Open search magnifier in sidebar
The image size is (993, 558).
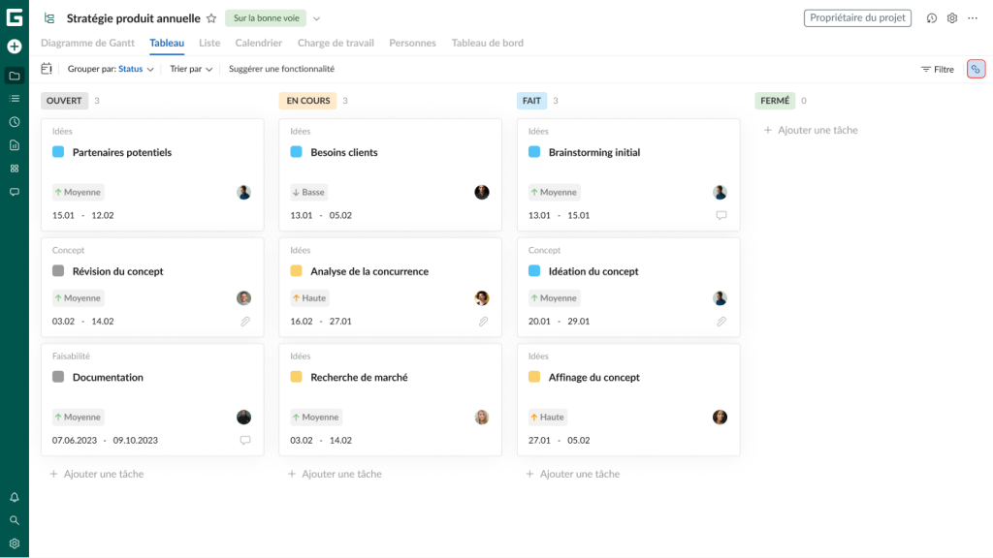pos(14,520)
